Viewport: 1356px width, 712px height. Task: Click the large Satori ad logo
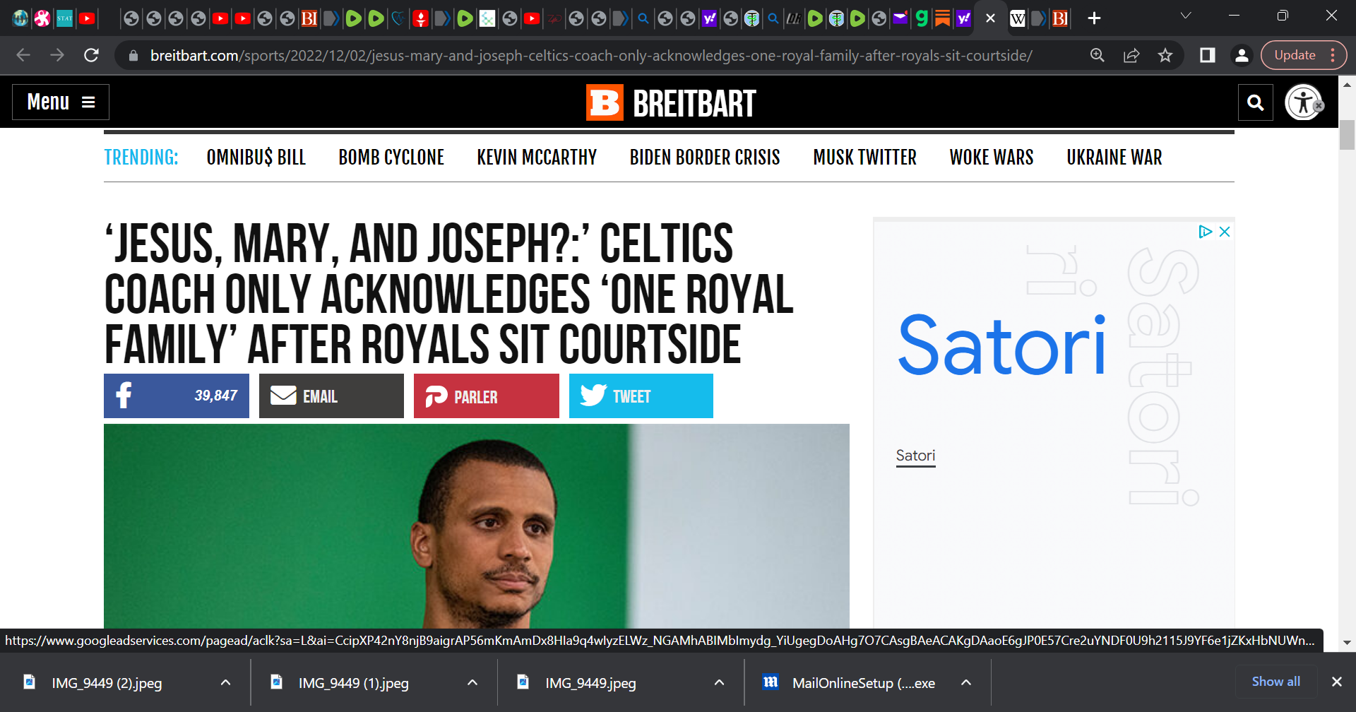click(x=1001, y=346)
